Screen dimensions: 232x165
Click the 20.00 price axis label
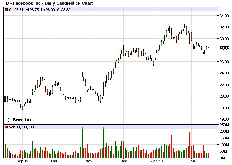pyautogui.click(x=224, y=96)
